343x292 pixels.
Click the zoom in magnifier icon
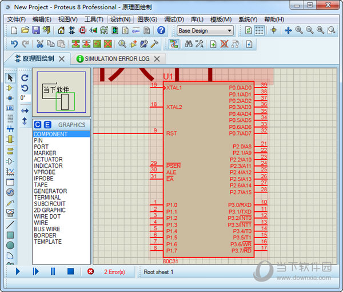[299, 30]
